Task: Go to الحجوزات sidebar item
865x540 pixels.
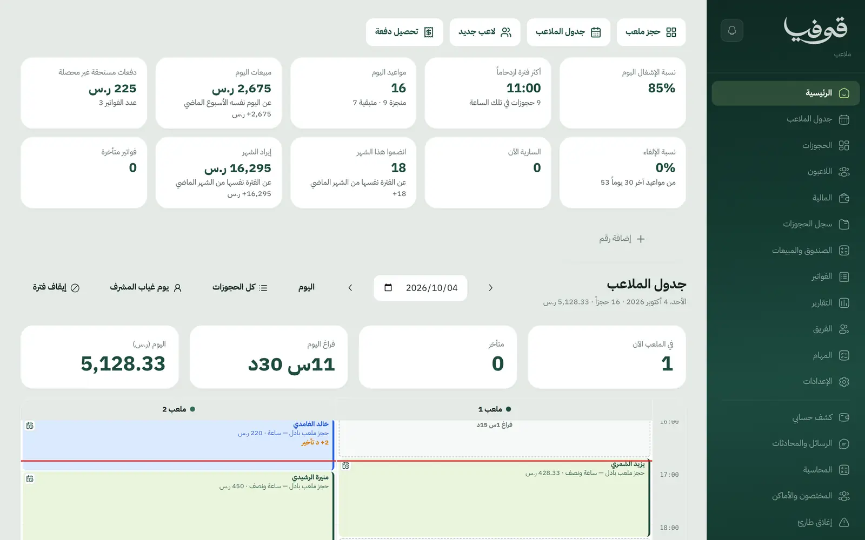Action: pos(786,146)
